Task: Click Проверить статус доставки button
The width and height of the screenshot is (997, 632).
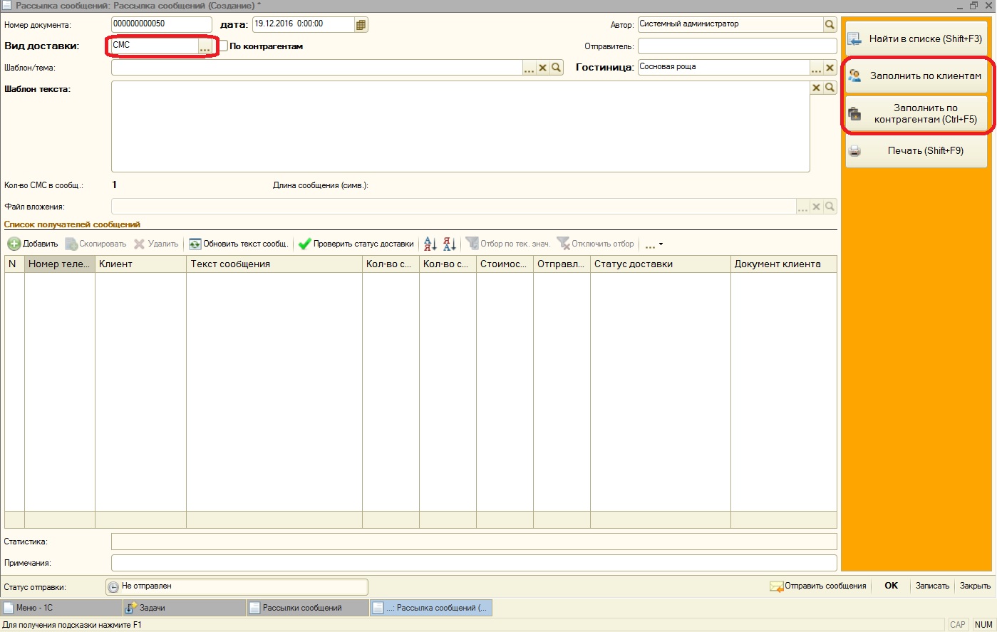Action: (x=356, y=244)
